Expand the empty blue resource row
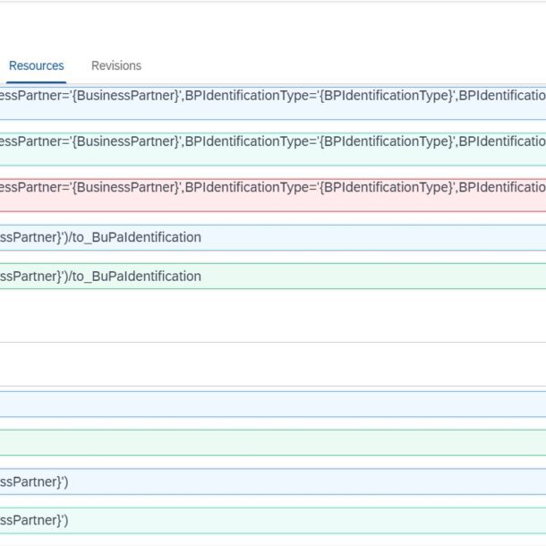 [x=273, y=405]
